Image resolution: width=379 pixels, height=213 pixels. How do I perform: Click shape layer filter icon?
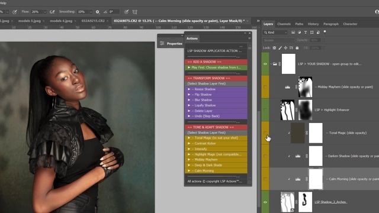[x=312, y=32]
